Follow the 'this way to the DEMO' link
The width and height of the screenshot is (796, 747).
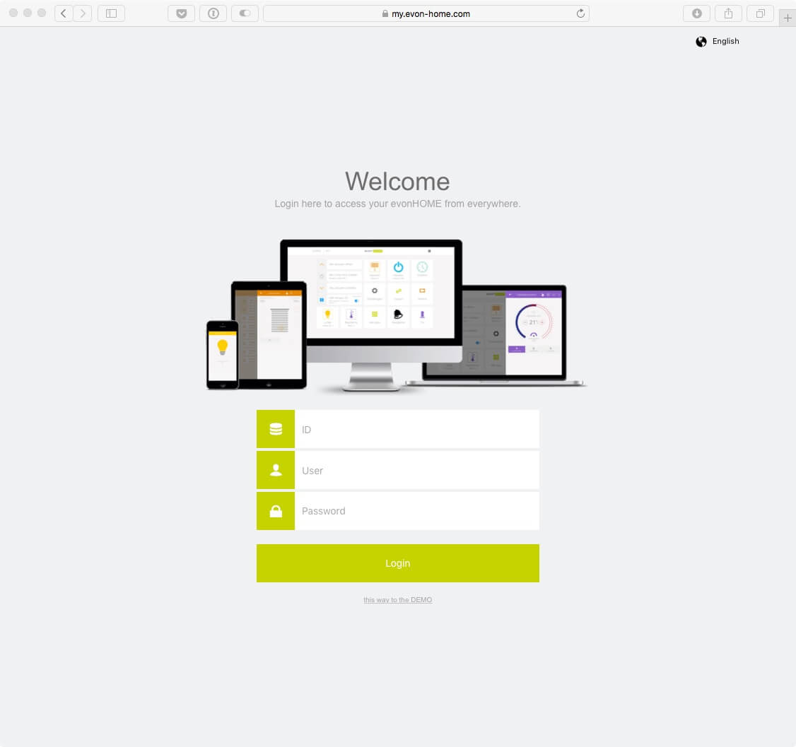click(397, 599)
